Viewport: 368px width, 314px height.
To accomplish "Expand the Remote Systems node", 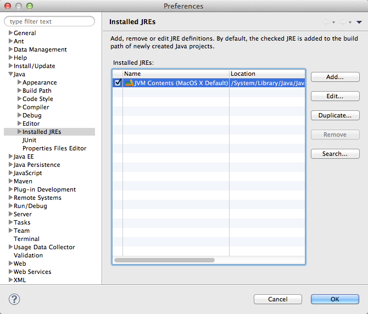I will (x=10, y=197).
